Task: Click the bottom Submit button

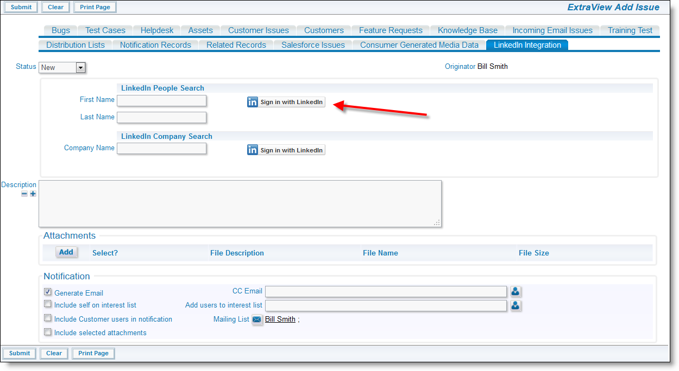Action: click(x=20, y=353)
